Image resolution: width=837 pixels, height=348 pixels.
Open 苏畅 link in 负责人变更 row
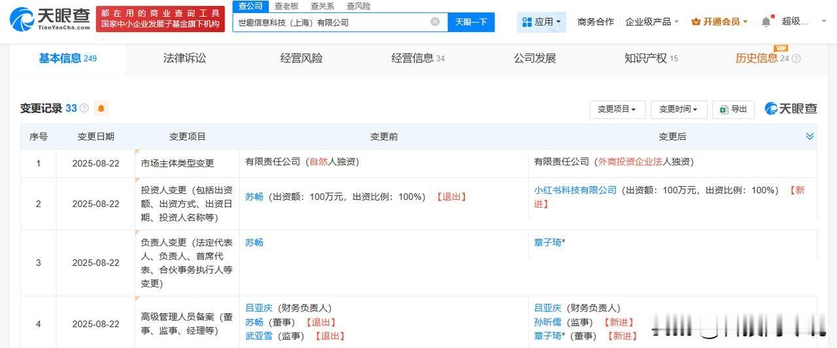254,242
